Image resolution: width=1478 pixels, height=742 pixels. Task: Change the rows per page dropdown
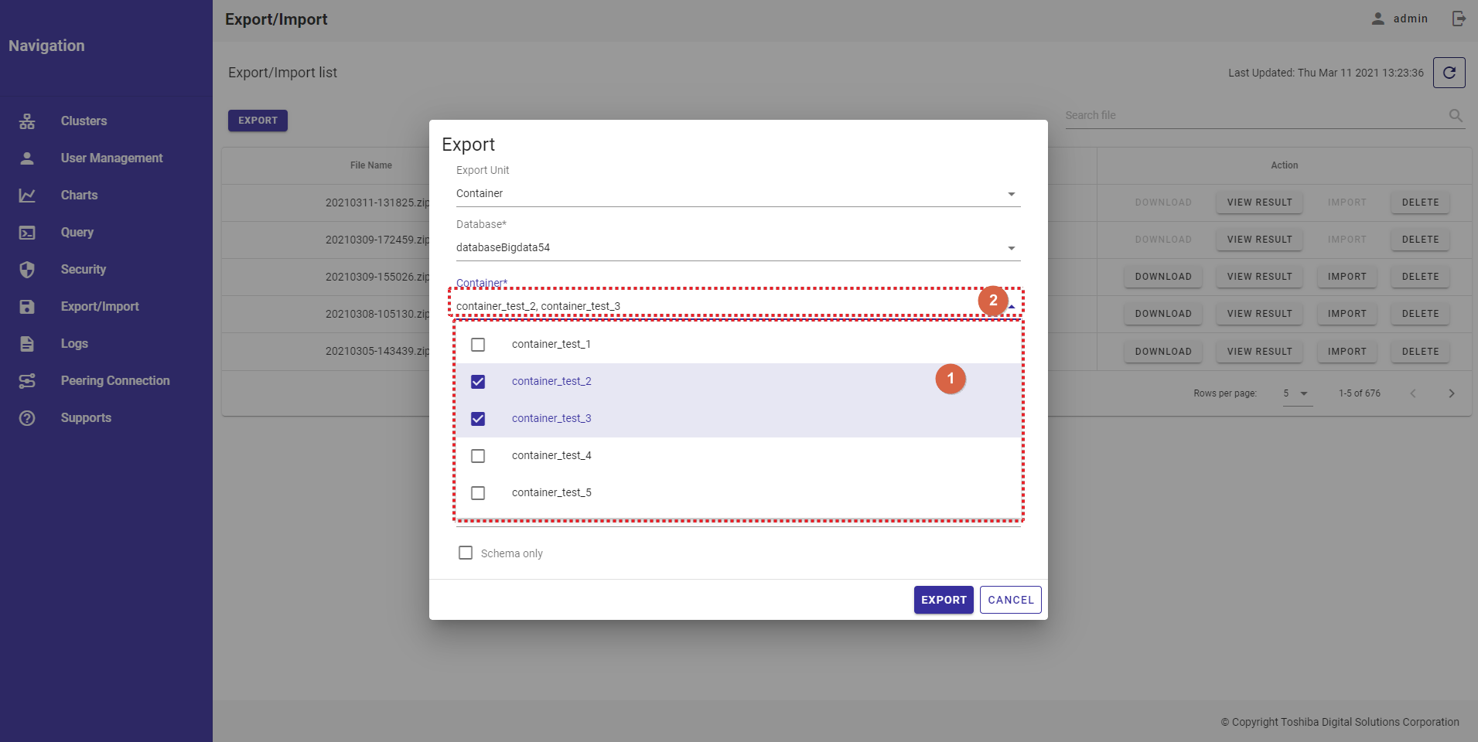pyautogui.click(x=1297, y=393)
